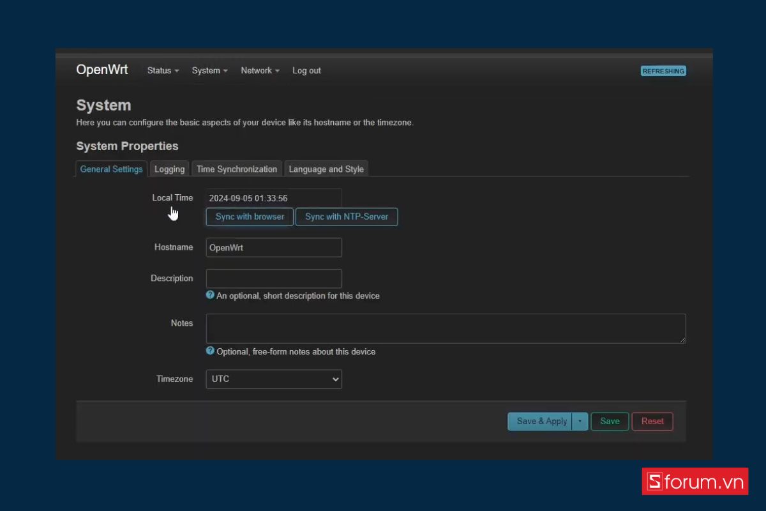Click the green Save button
Viewport: 766px width, 511px height.
(x=610, y=421)
